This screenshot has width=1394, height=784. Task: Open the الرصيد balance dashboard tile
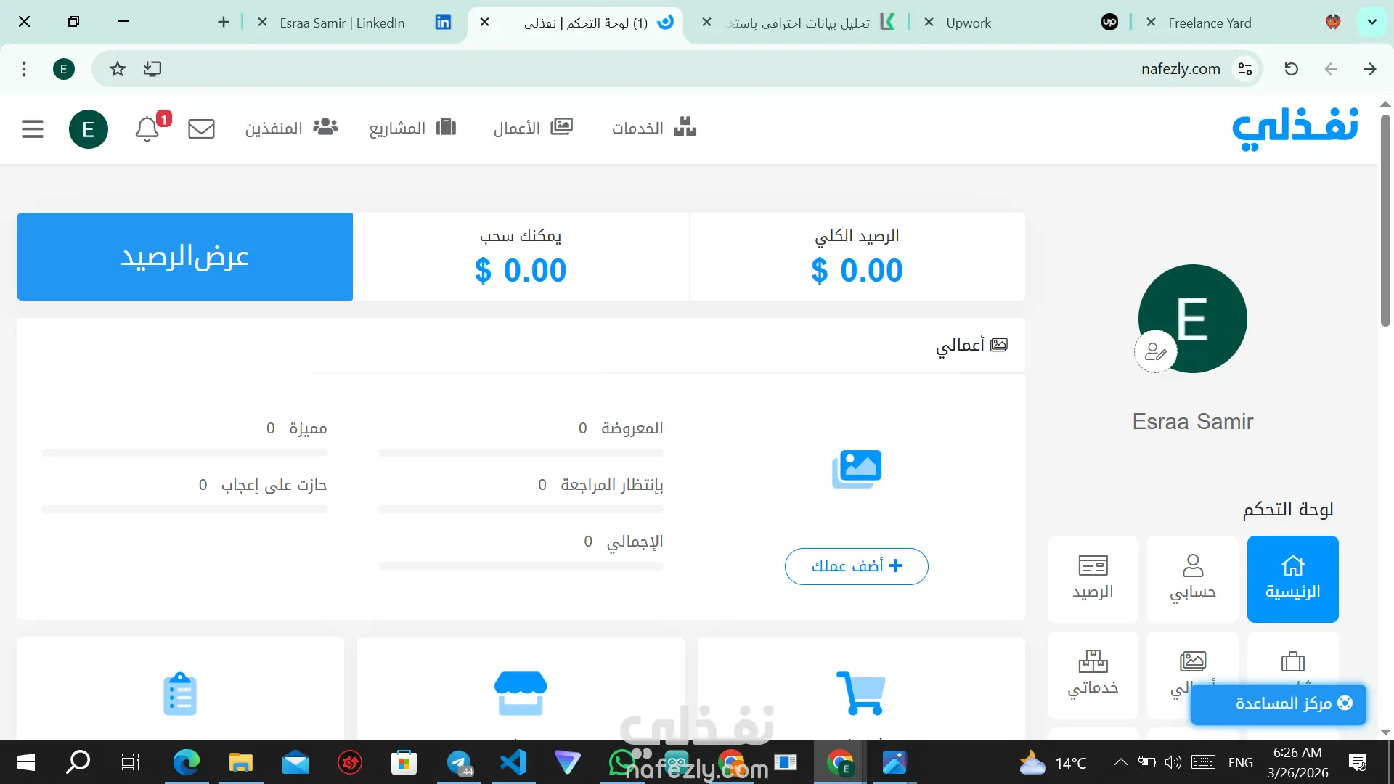[1093, 579]
